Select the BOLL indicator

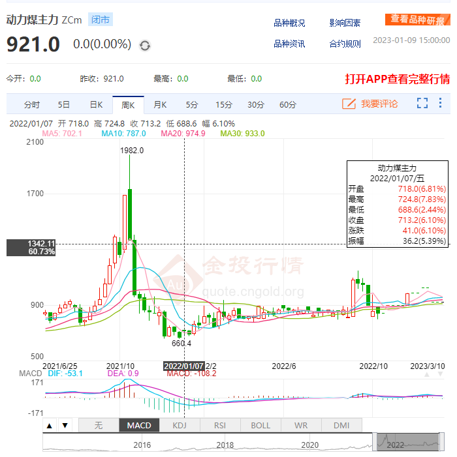coord(260,426)
